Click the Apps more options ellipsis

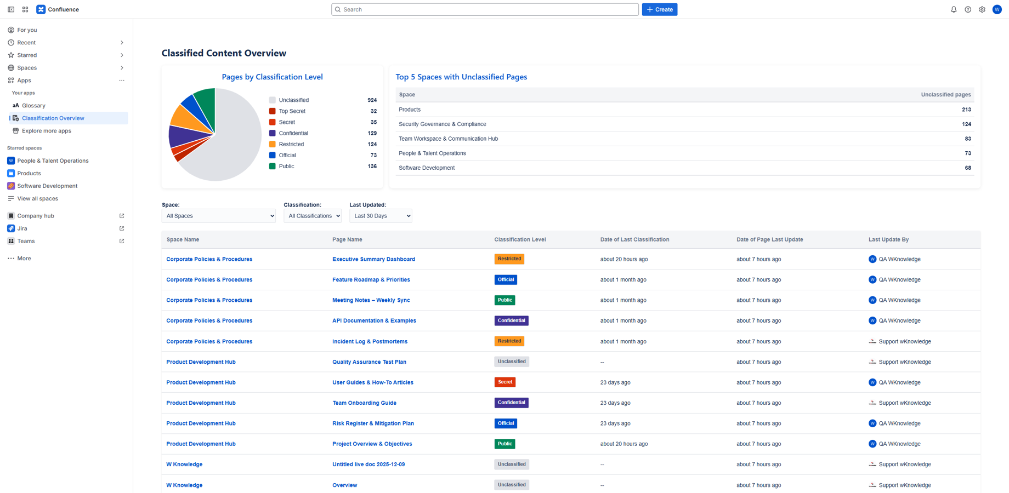pyautogui.click(x=122, y=81)
